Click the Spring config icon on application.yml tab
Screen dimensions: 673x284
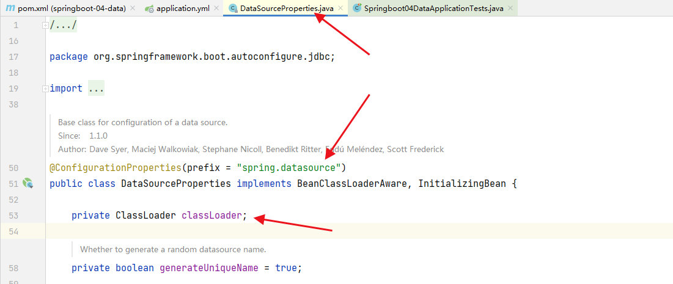[149, 8]
